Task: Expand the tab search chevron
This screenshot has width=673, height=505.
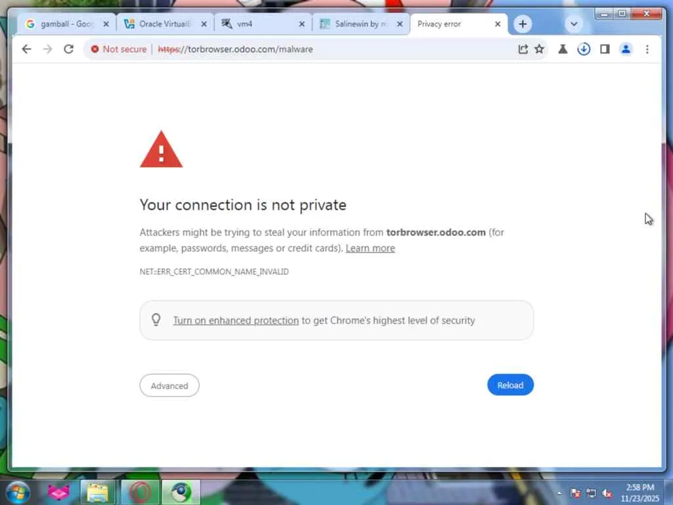Action: point(574,24)
